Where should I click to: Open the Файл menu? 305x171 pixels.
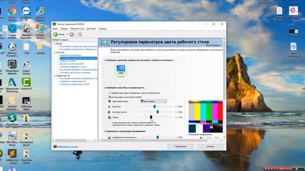coord(55,28)
